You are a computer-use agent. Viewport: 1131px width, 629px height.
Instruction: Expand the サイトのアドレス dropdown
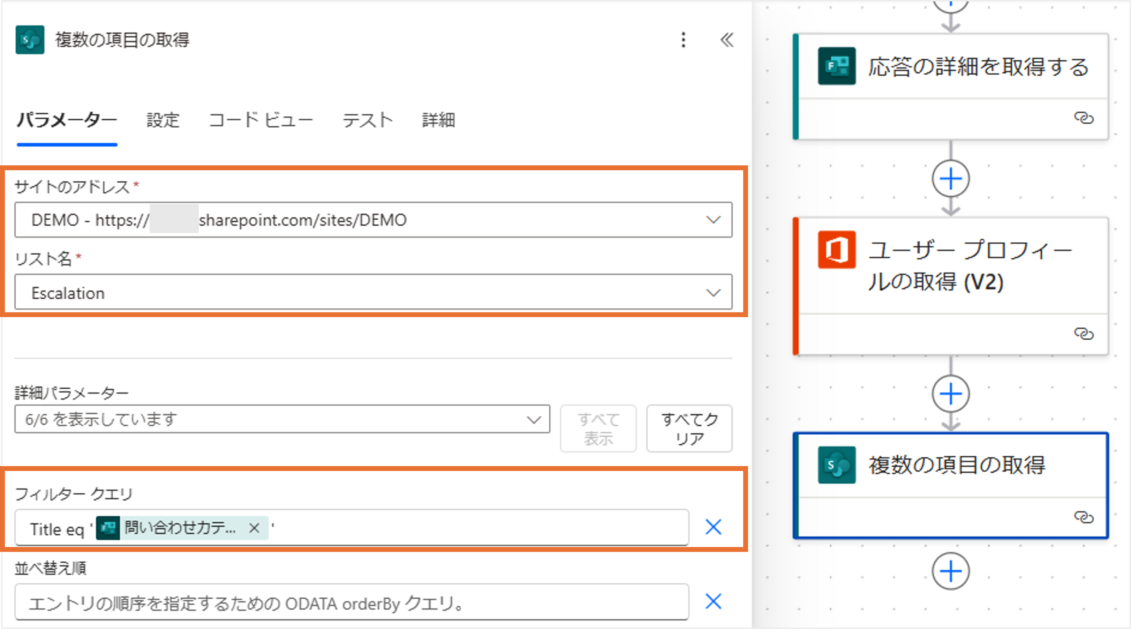pos(713,220)
